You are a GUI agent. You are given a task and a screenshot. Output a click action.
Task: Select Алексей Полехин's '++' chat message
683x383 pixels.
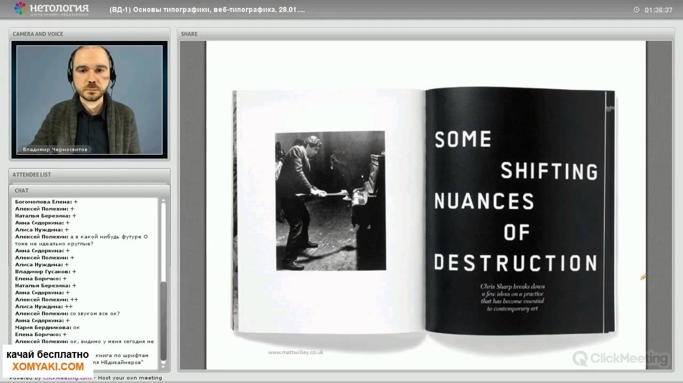[x=46, y=300]
